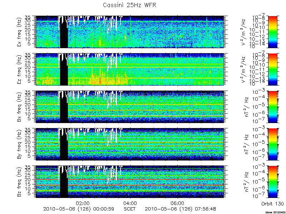
Task: Click the start time '2010-05-06 (126) 00:00:59'
Action: coord(79,209)
